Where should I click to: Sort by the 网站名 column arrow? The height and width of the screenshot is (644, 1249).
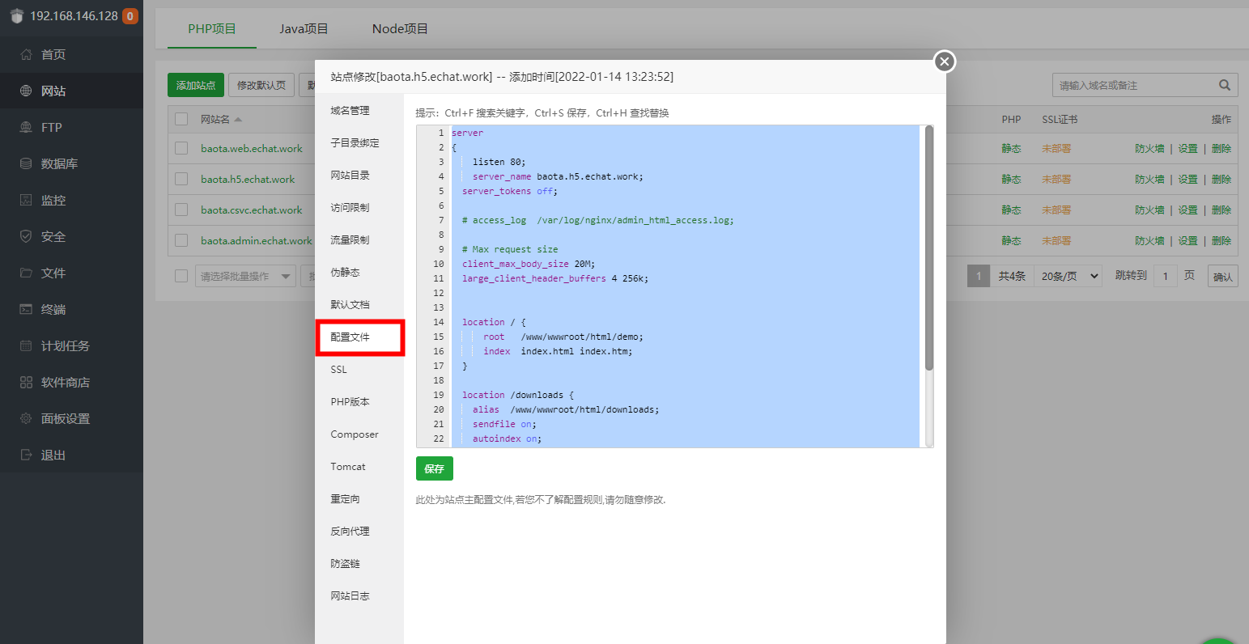(x=238, y=120)
